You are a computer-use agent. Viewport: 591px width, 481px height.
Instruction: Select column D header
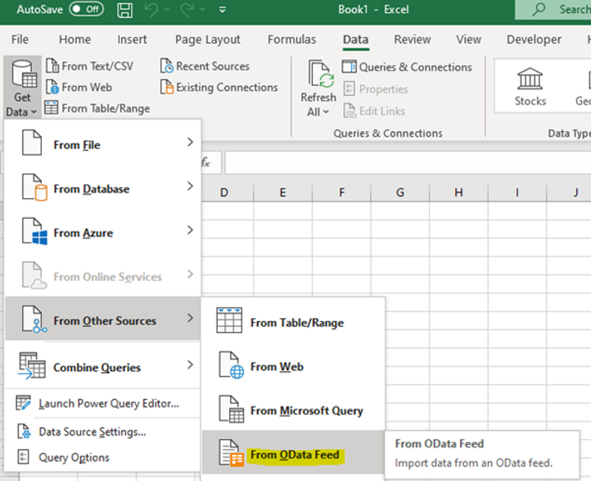click(224, 193)
